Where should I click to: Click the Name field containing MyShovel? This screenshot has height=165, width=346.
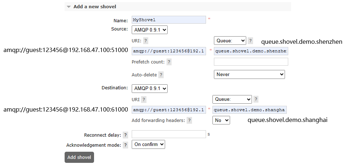pos(169,20)
